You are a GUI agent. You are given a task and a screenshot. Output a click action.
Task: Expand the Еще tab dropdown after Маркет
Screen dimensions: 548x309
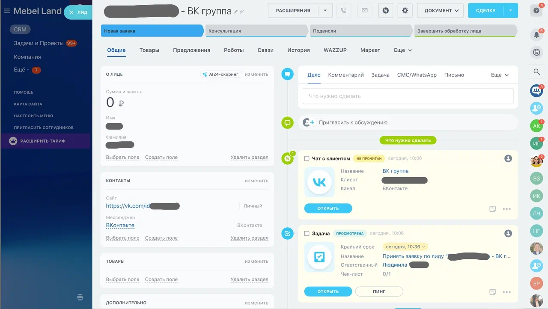[403, 50]
